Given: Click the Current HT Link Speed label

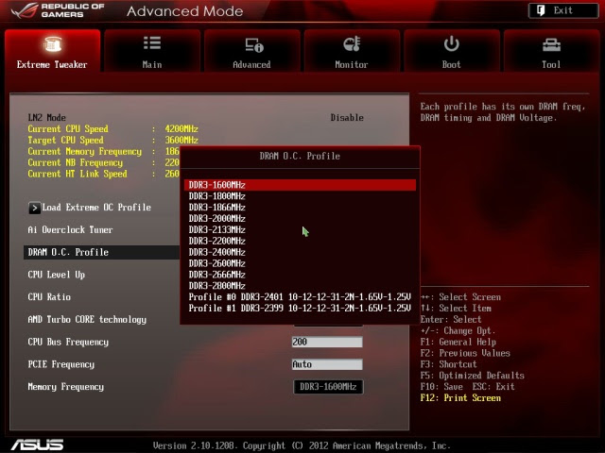Looking at the screenshot, I should (78, 174).
